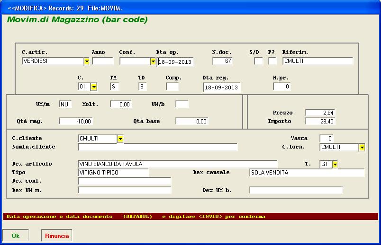Viewport: 381px width, 245px height.
Task: Expand the C. code dropdown arrow
Action: point(94,87)
